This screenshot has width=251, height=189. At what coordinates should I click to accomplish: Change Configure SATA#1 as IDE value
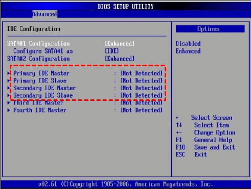(x=112, y=51)
